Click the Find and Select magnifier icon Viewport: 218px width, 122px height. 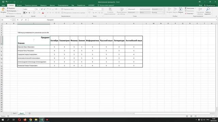tap(208, 9)
